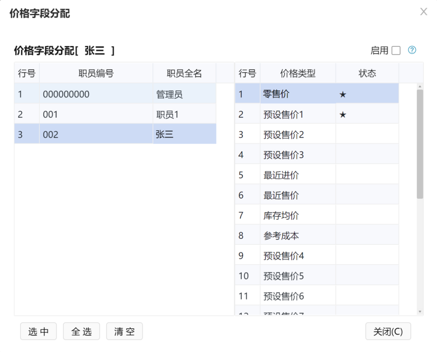Click the 状态 column header
437x352 pixels.
(367, 73)
